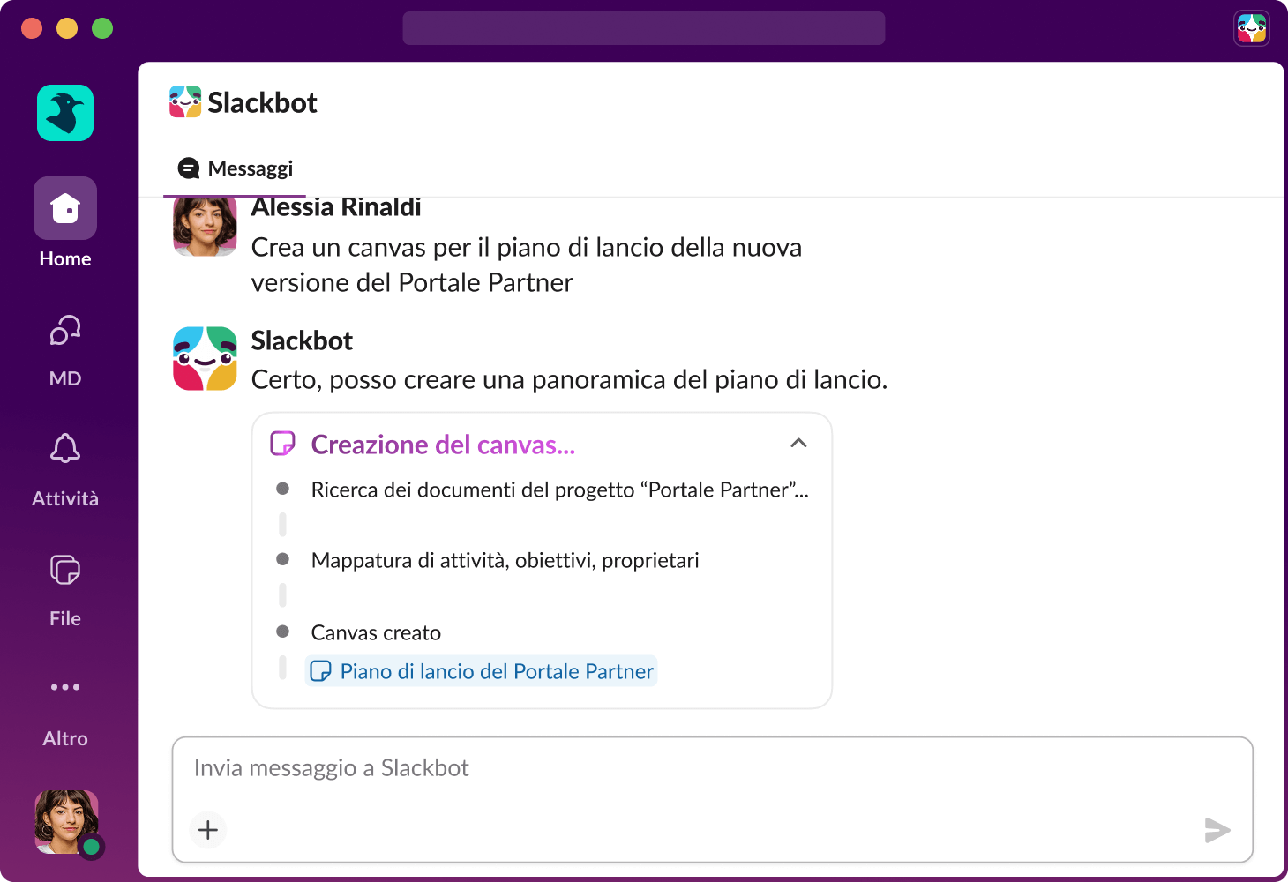Switch to the Messaggi tab
The image size is (1288, 882).
233,168
